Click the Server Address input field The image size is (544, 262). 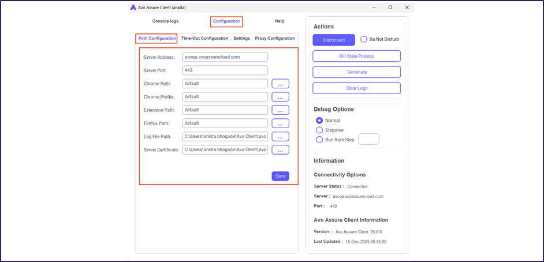(225, 57)
